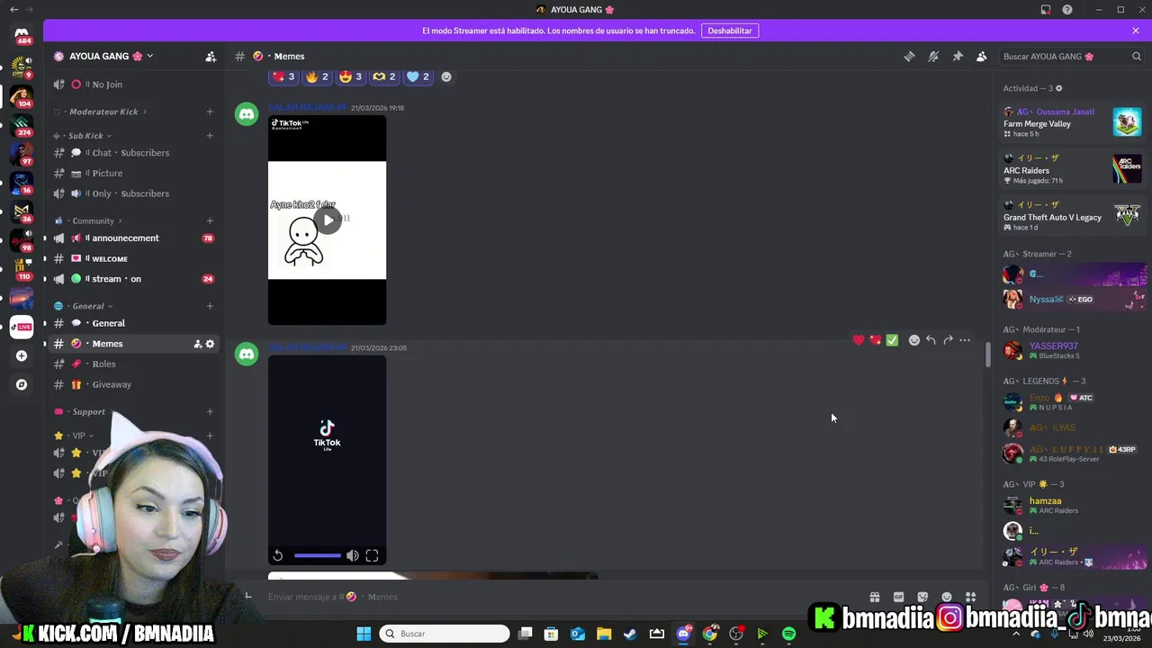Toggle the reaction with count 3 hearts
The image size is (1152, 648).
(x=283, y=76)
